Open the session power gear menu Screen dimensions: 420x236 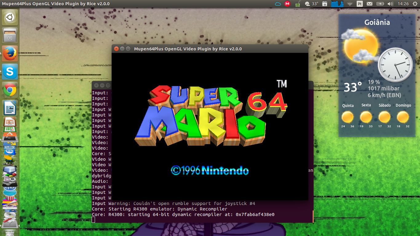(x=414, y=4)
